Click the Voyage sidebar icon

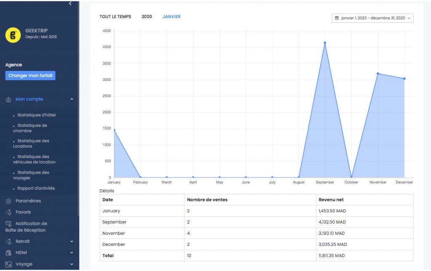(x=8, y=264)
